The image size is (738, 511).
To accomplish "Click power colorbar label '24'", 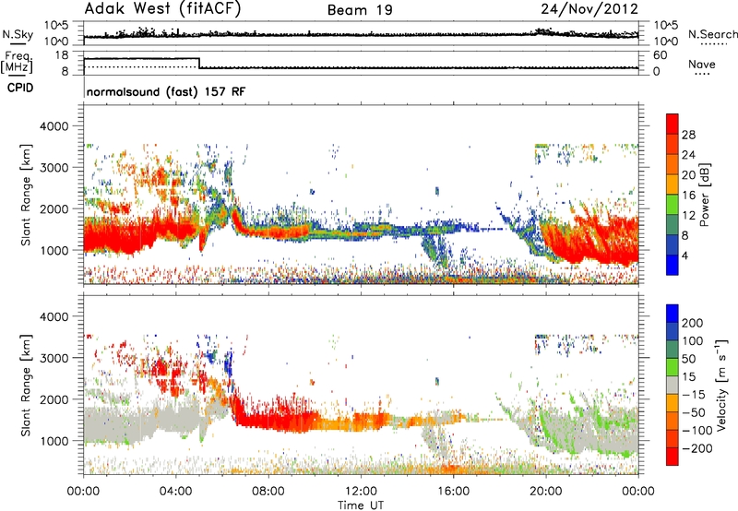I will pos(688,155).
